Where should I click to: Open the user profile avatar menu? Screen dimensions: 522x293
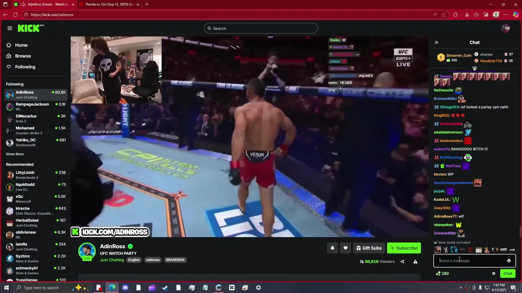[506, 28]
